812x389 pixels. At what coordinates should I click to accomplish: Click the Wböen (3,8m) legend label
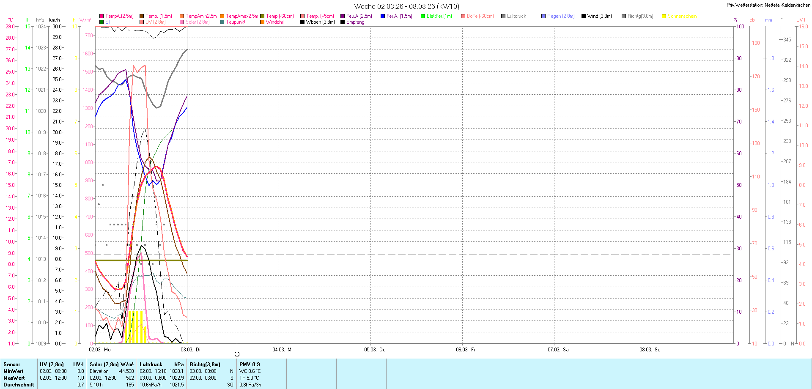[320, 22]
